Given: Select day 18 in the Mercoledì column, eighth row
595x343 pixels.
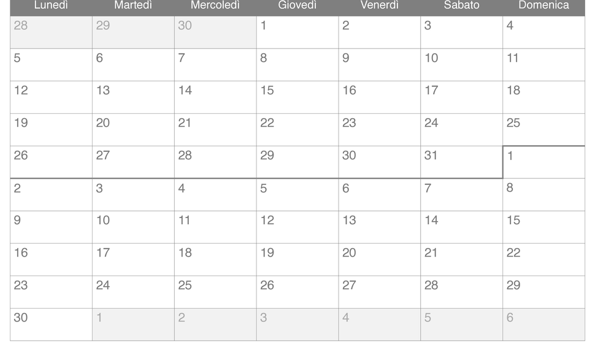Looking at the screenshot, I should (215, 260).
